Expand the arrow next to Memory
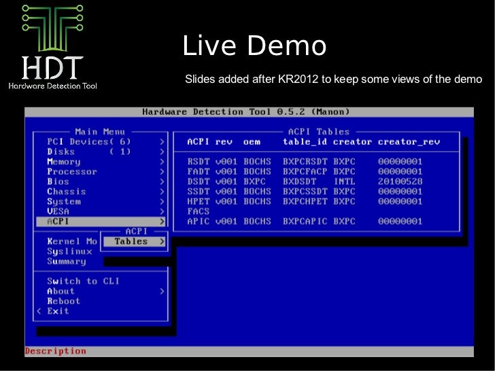The height and width of the screenshot is (371, 495). coord(162,162)
